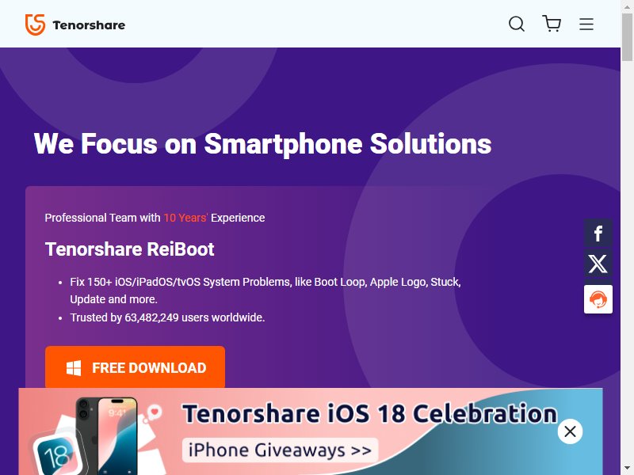The height and width of the screenshot is (475, 634).
Task: Click 'Fix 150+ iOS/iPadOS/tvOS System Problems' text
Action: tap(180, 282)
